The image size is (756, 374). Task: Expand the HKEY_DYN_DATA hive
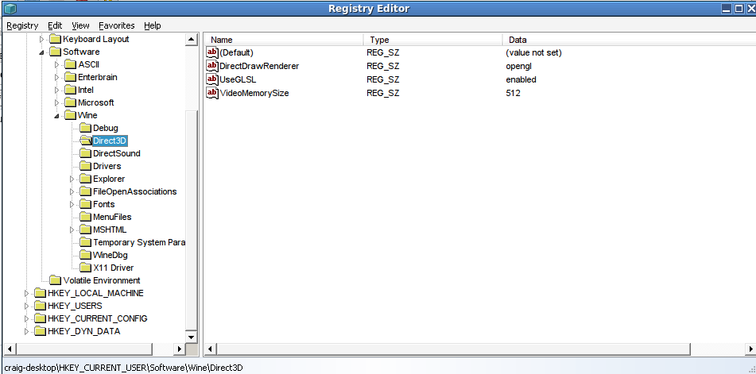(x=26, y=331)
